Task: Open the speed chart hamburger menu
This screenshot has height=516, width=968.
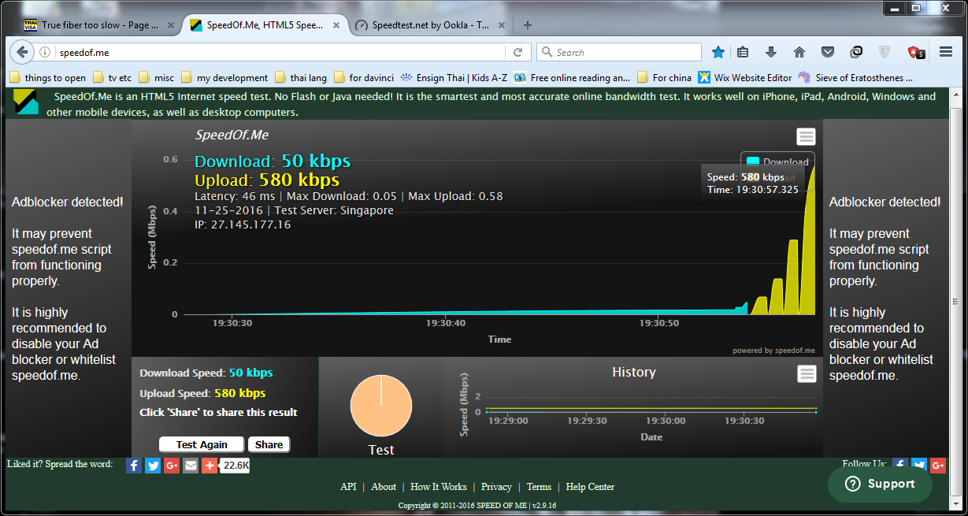Action: click(806, 137)
